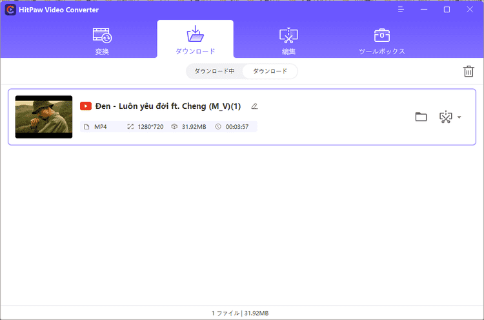Click the title Đen - Luôn yêu đời ft. Cheng

click(168, 106)
